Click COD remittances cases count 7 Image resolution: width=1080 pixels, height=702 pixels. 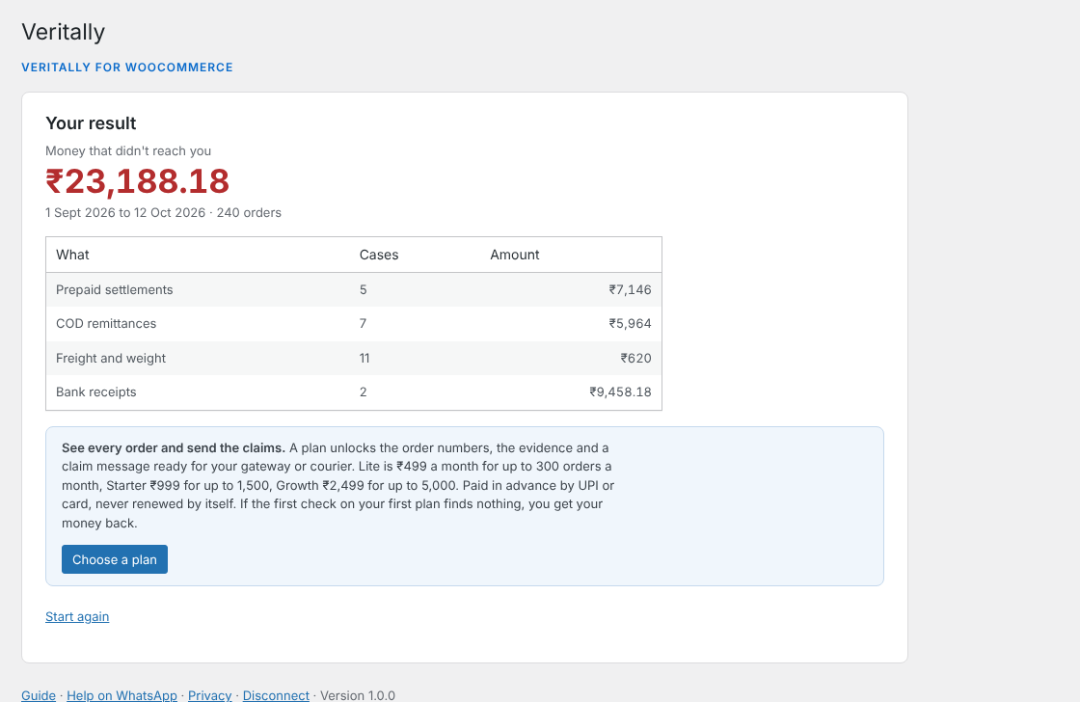tap(363, 324)
